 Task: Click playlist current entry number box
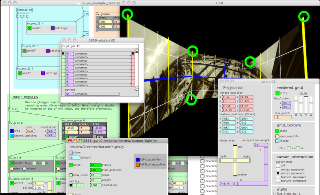tap(69, 94)
